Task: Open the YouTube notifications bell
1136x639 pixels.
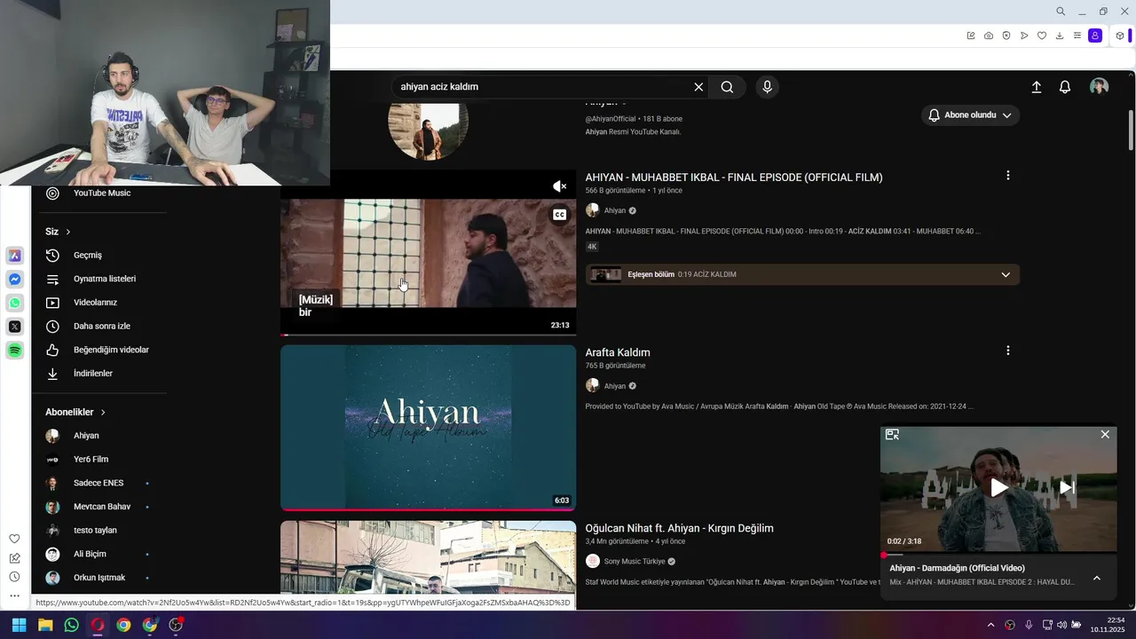Action: (x=1065, y=87)
